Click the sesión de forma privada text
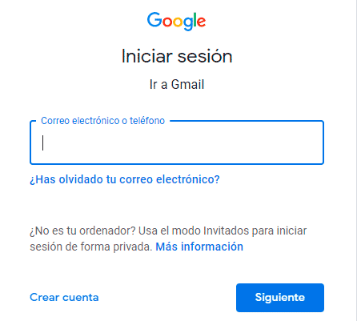The image size is (357, 321). [x=90, y=247]
